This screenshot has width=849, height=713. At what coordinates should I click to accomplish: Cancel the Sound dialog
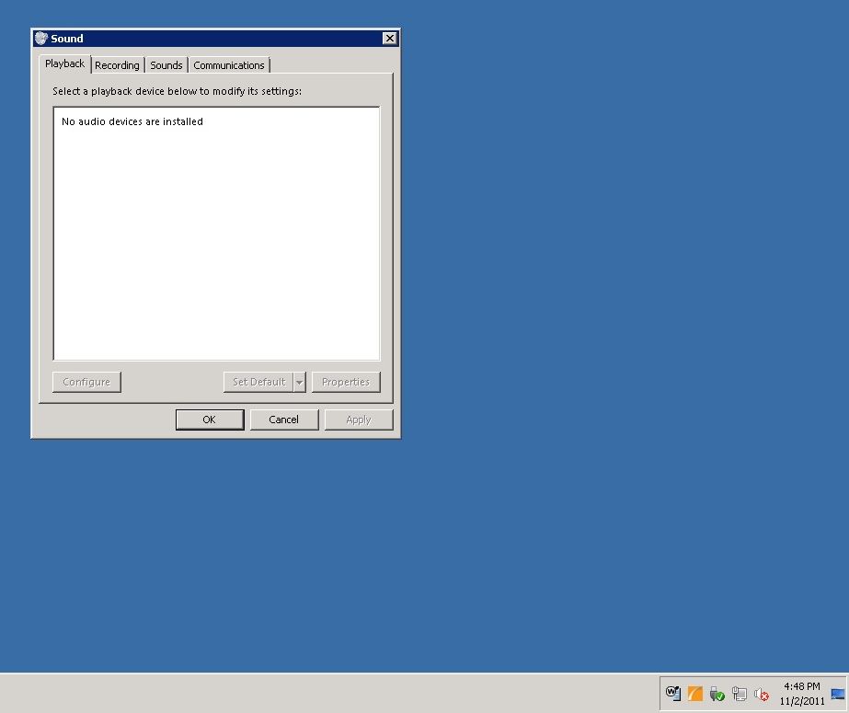pos(283,420)
